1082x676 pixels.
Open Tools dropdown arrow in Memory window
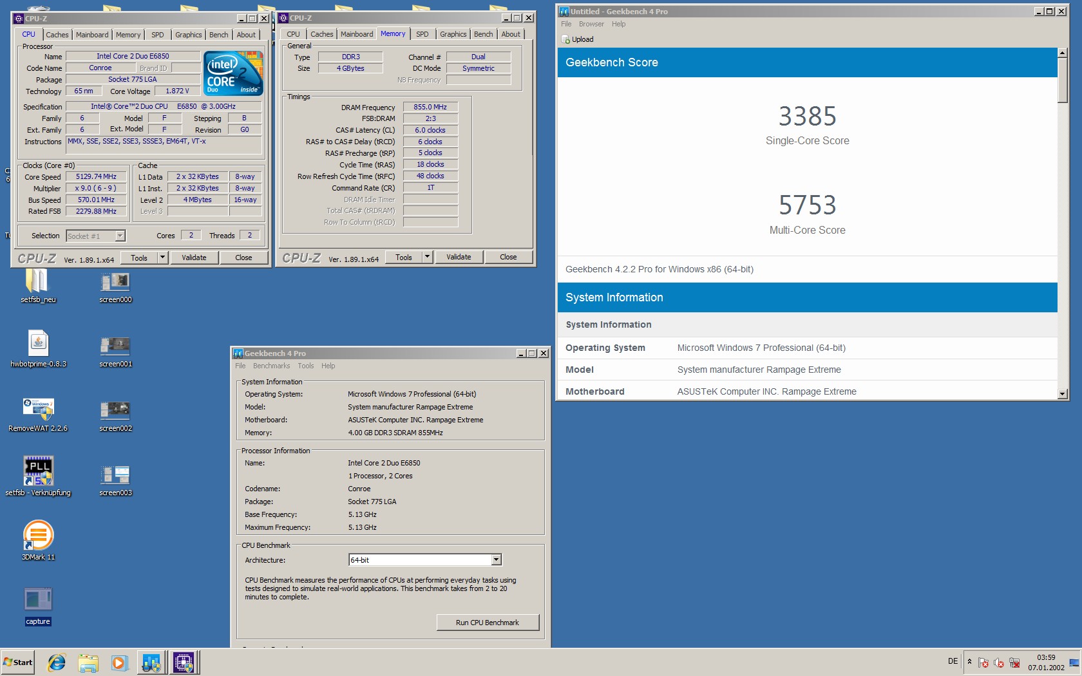(x=427, y=257)
